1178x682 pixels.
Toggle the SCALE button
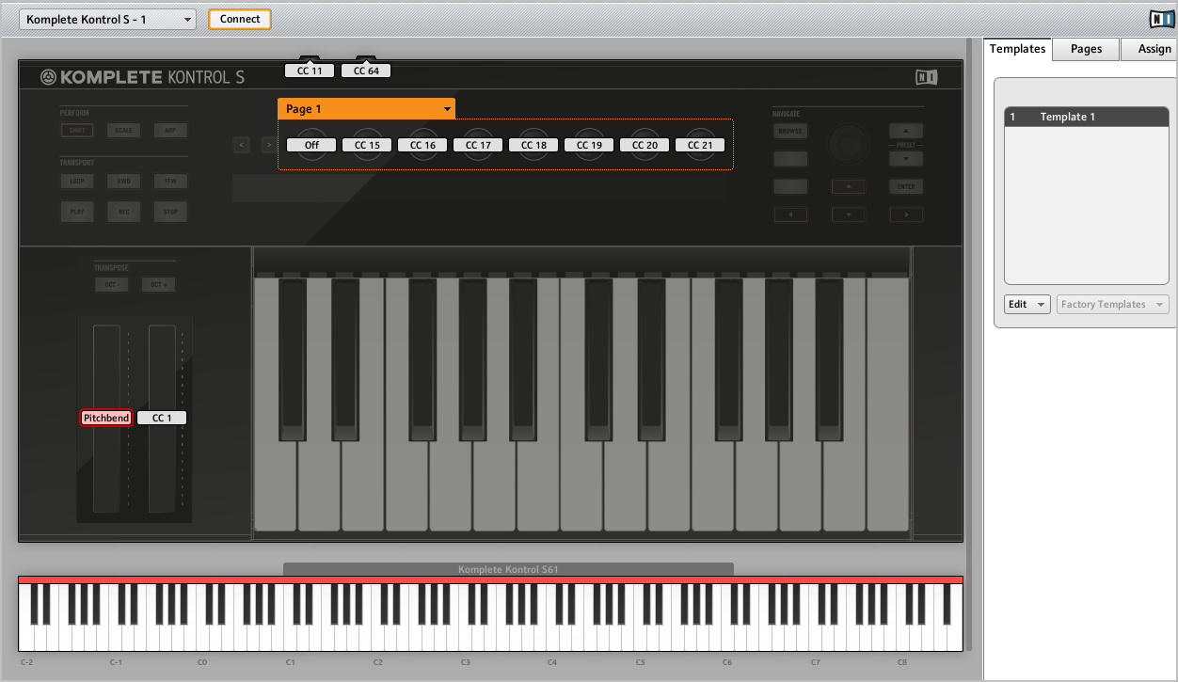coord(123,131)
